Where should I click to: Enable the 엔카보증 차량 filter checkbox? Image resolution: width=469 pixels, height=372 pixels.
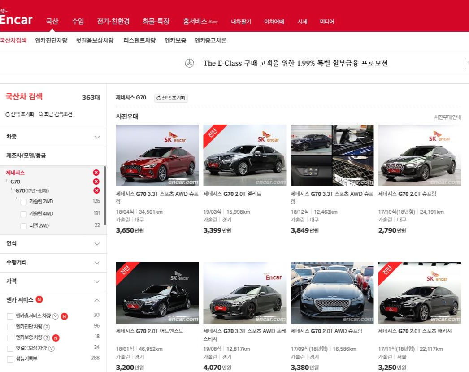tap(10, 337)
